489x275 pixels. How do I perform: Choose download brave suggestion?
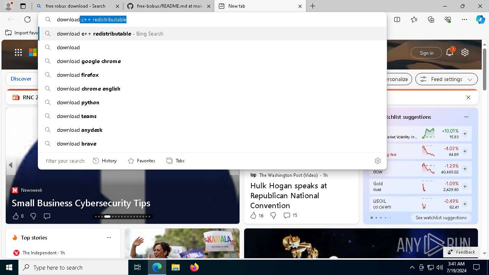tap(212, 144)
